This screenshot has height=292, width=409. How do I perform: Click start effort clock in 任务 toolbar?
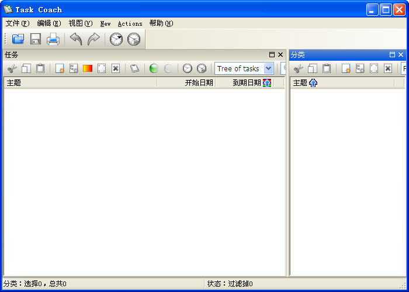tap(188, 68)
